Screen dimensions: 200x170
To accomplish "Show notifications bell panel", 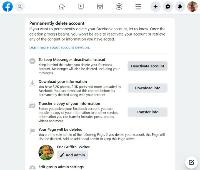I will click(x=180, y=7).
